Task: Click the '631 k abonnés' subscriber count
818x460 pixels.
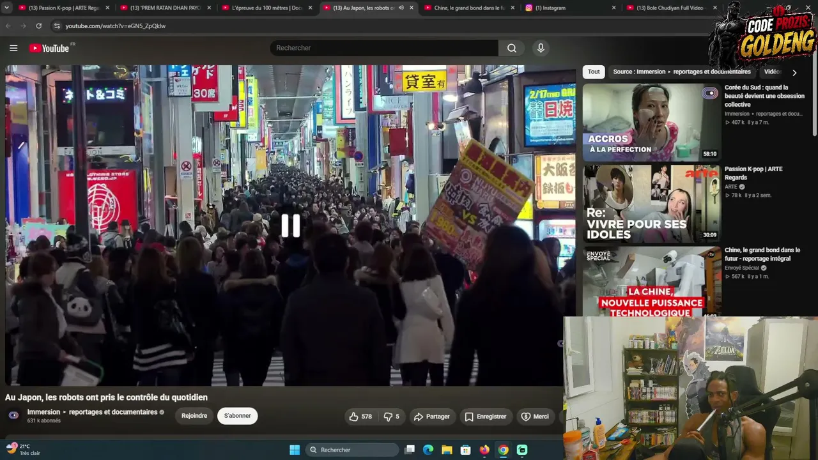Action: click(44, 421)
